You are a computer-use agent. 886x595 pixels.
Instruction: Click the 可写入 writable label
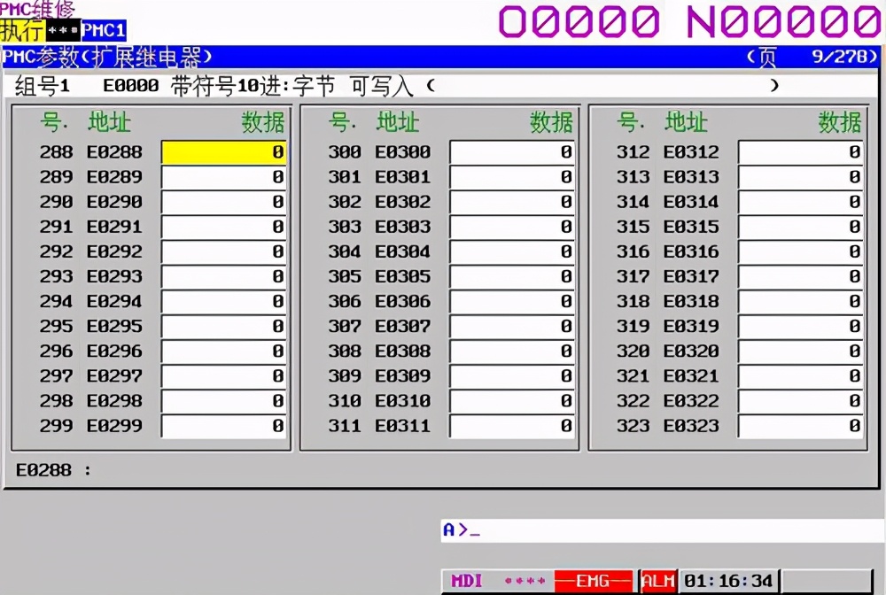pyautogui.click(x=381, y=87)
